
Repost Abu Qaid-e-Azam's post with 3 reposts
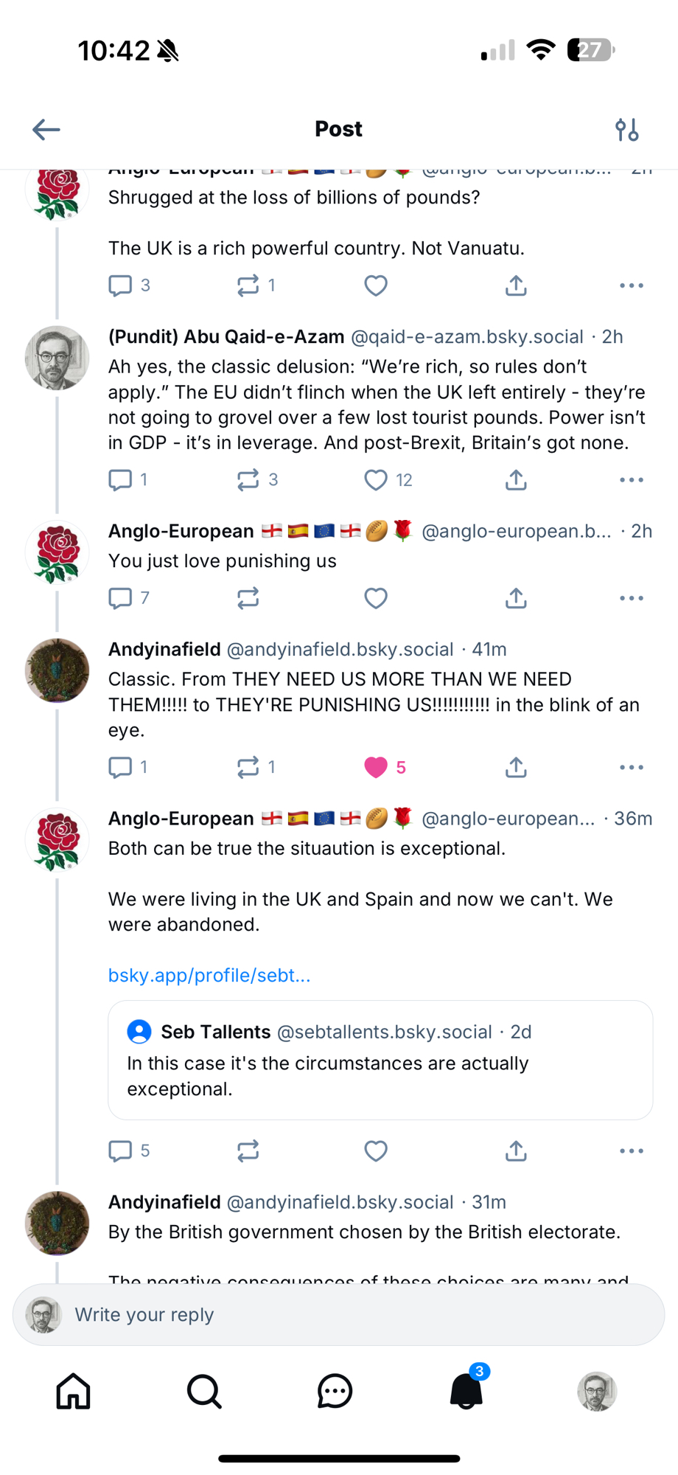point(248,480)
